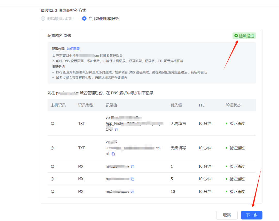Open the 如何配置 help link
The width and height of the screenshot is (279, 221).
coord(73,49)
